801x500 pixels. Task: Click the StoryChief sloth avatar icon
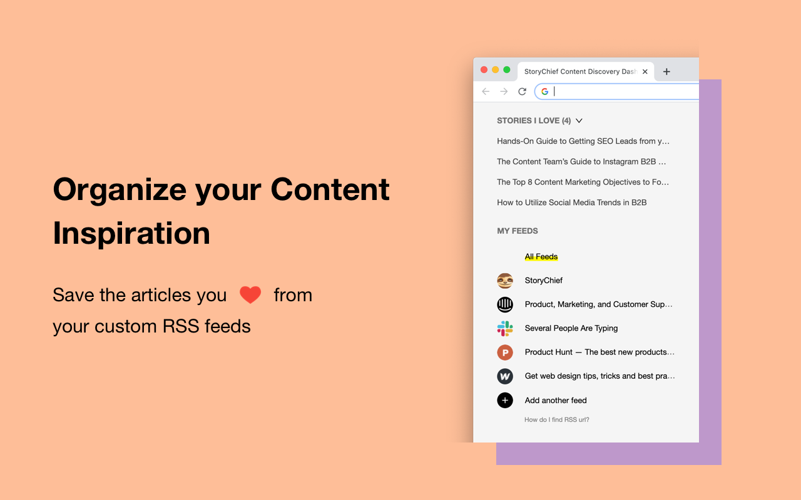click(x=505, y=281)
